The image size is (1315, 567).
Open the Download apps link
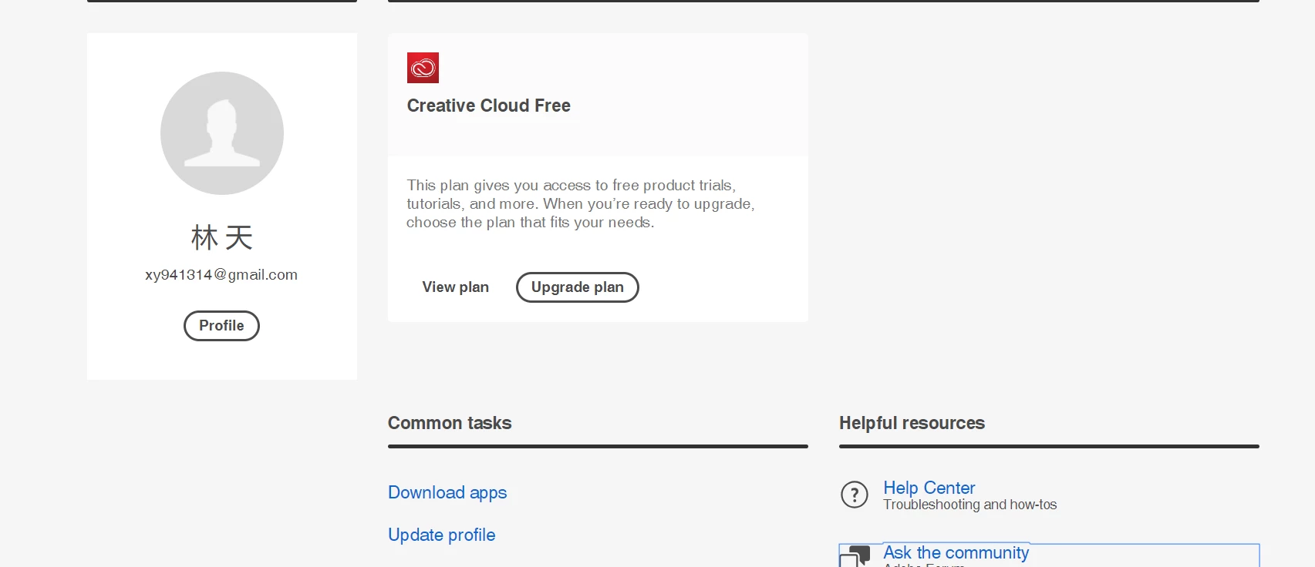tap(447, 492)
